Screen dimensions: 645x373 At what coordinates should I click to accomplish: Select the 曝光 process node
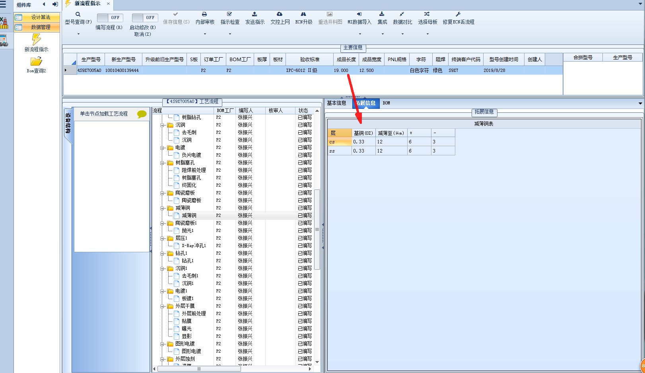pyautogui.click(x=187, y=329)
